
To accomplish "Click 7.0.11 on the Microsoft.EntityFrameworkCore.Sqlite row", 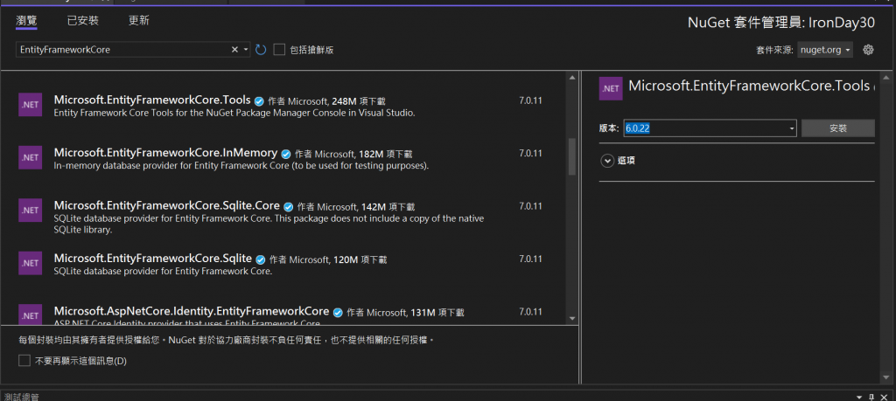I will [530, 259].
